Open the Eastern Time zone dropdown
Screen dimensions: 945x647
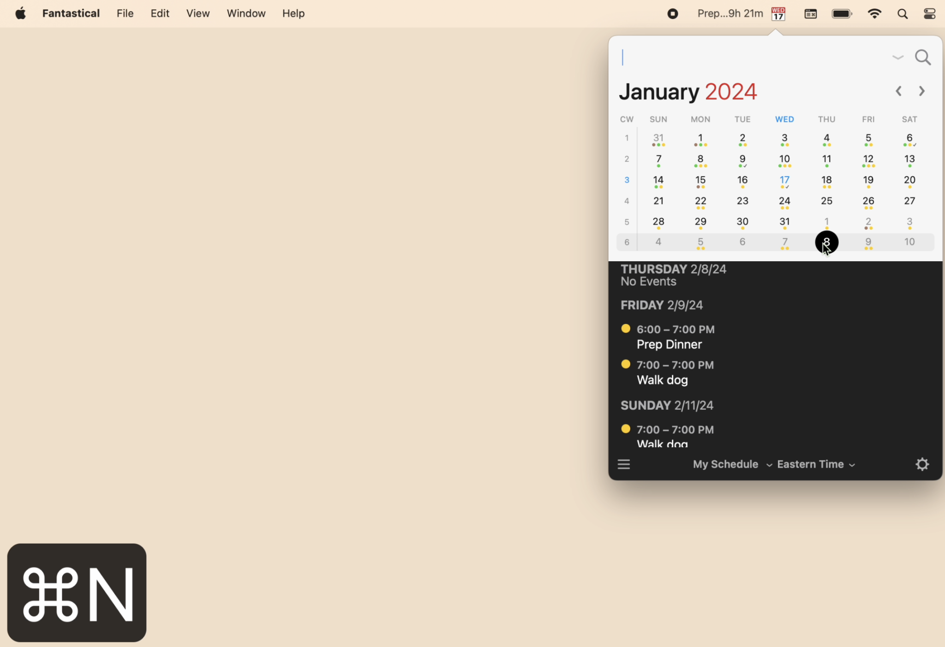tap(816, 464)
